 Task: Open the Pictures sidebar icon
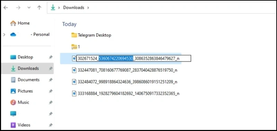pos(13,91)
